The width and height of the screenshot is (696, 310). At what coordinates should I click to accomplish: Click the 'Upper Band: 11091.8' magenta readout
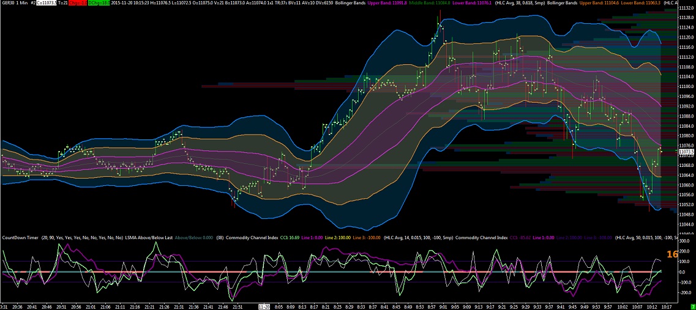click(x=387, y=2)
